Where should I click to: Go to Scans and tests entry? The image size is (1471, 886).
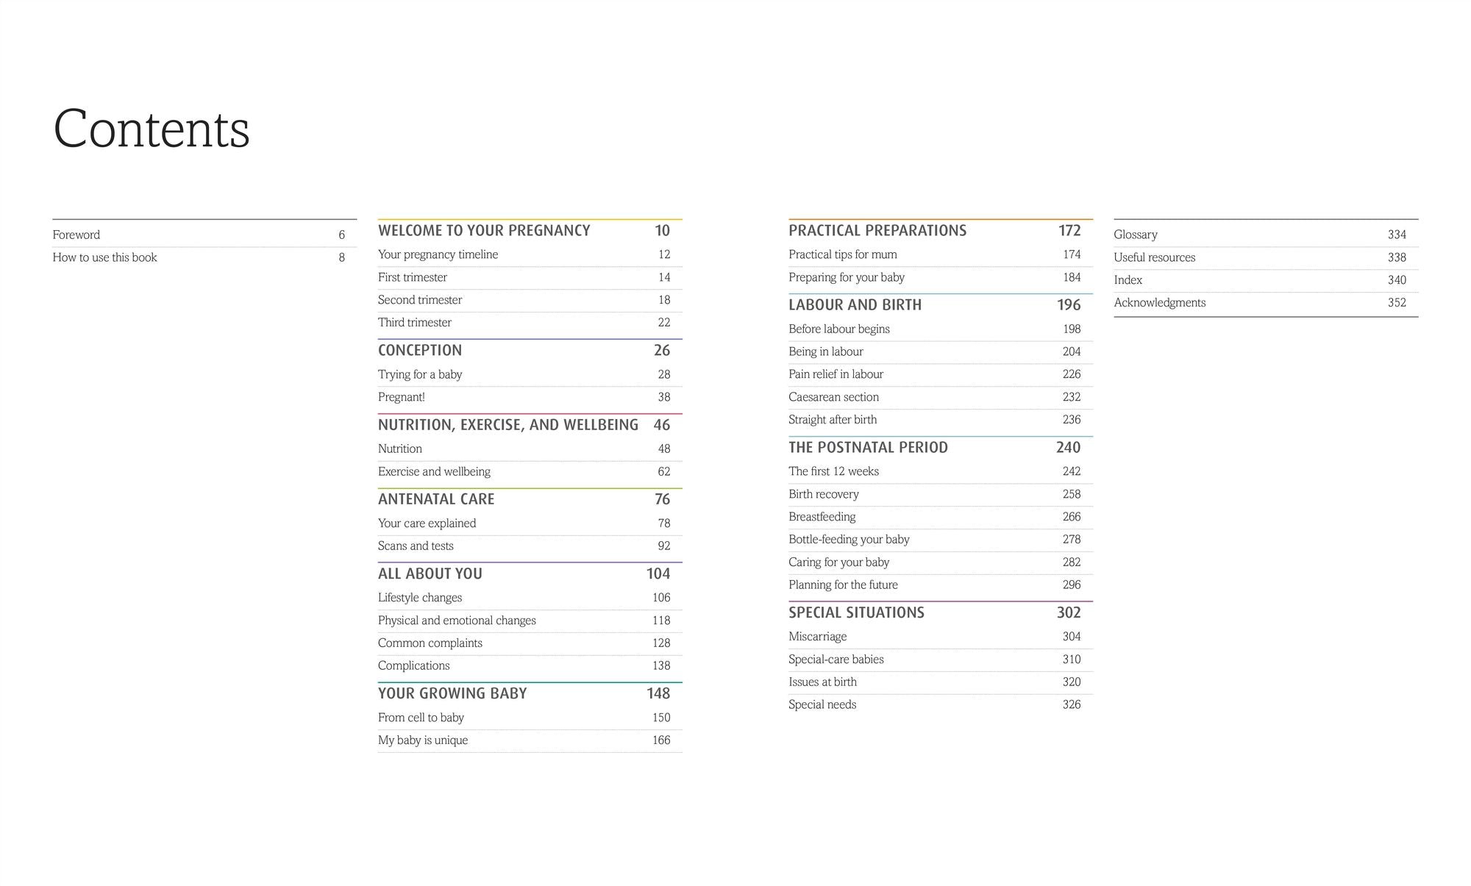point(416,546)
